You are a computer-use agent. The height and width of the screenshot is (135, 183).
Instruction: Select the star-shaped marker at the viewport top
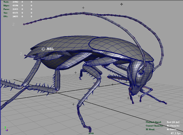[122, 4]
